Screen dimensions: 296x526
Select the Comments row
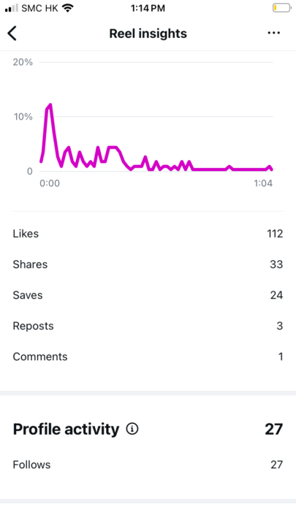tap(148, 357)
